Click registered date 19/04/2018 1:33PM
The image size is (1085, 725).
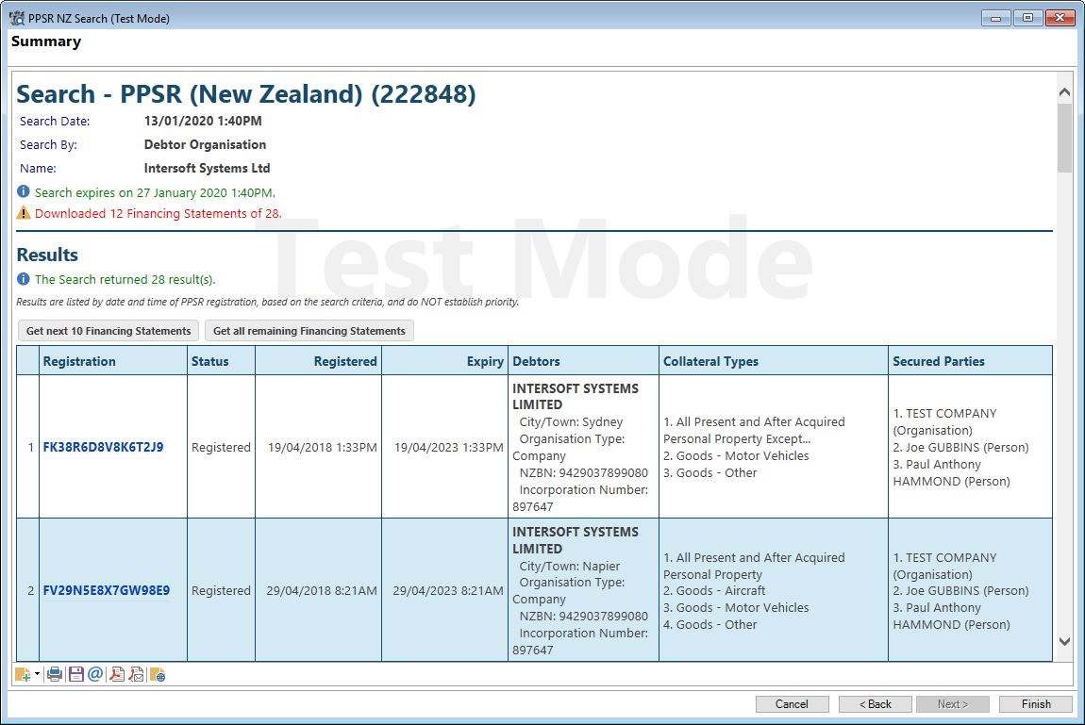click(323, 447)
